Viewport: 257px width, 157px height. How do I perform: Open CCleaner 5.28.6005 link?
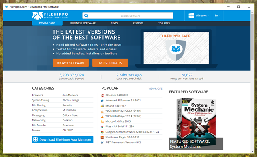[117, 95]
